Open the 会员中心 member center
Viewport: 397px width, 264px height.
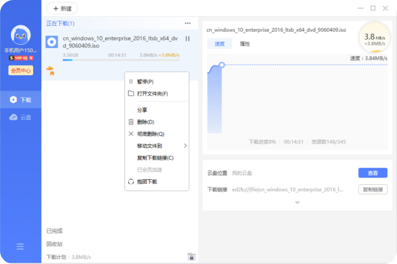point(21,70)
